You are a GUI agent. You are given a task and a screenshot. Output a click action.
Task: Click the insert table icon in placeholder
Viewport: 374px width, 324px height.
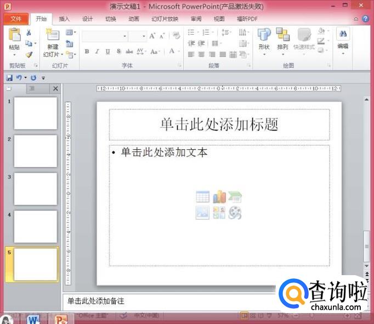tap(202, 197)
